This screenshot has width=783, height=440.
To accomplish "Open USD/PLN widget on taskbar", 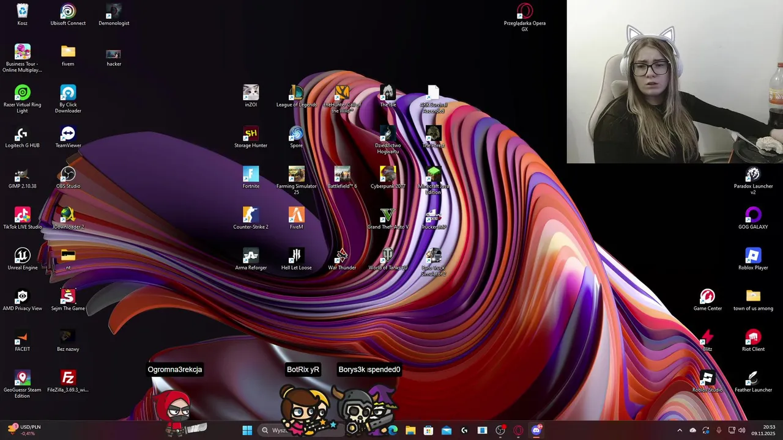I will coord(23,430).
